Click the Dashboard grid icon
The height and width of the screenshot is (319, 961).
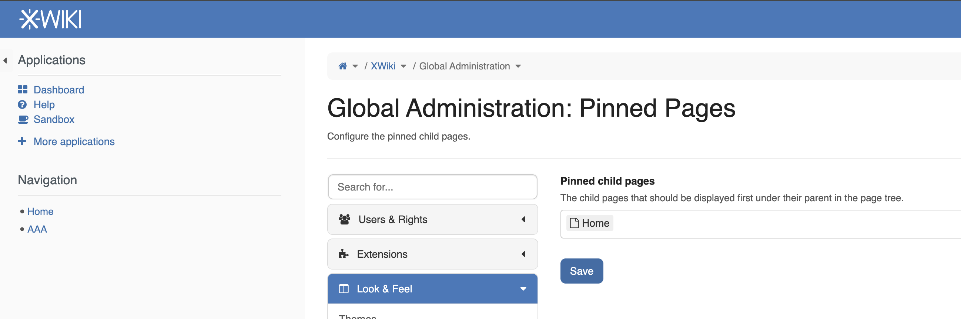[x=22, y=90]
